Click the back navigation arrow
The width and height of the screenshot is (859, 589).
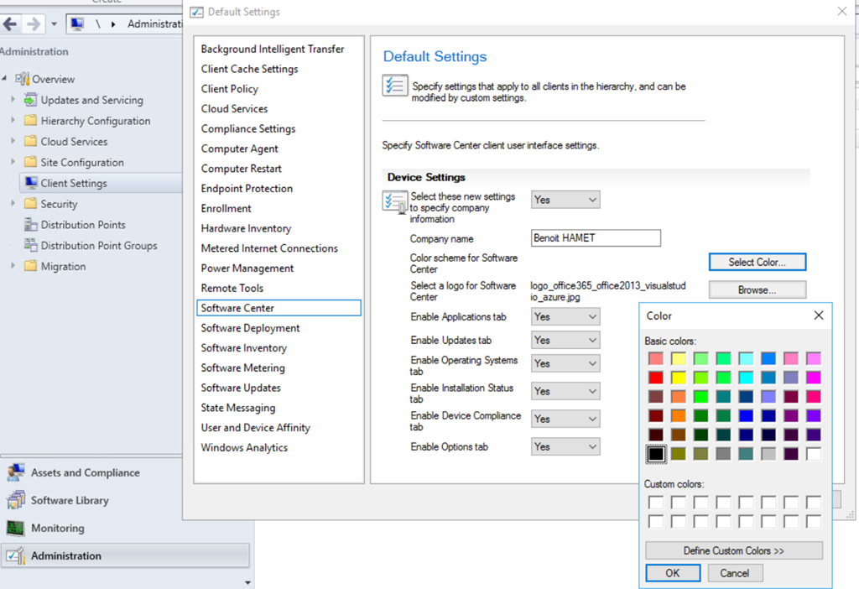tap(10, 24)
